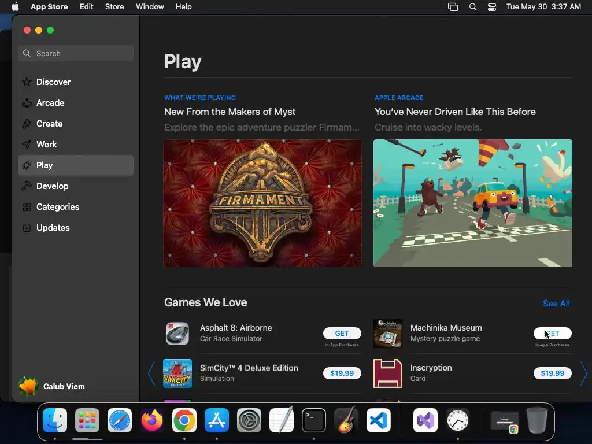Open Finder from the dock
The height and width of the screenshot is (444, 592).
click(55, 420)
